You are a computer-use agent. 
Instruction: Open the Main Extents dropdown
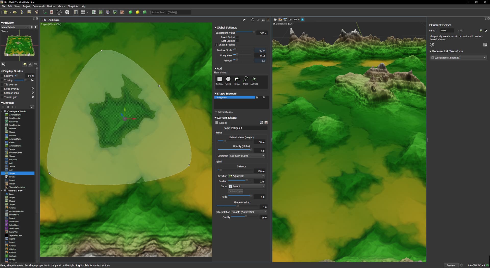point(15,27)
